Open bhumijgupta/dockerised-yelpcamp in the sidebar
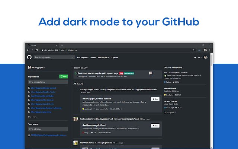This screenshot has height=149, width=238. (x=46, y=108)
